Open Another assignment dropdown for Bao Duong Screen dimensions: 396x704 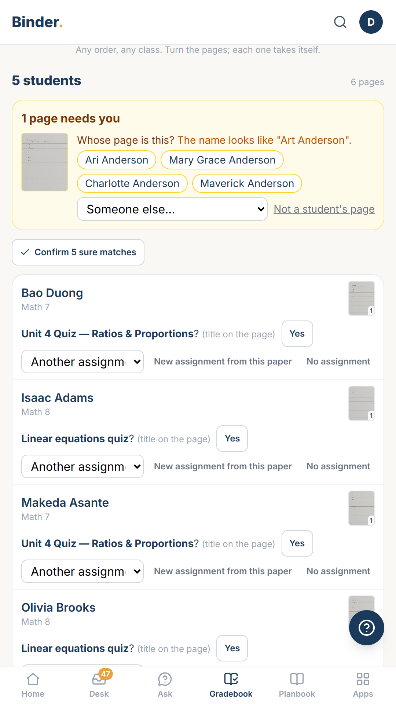click(82, 362)
